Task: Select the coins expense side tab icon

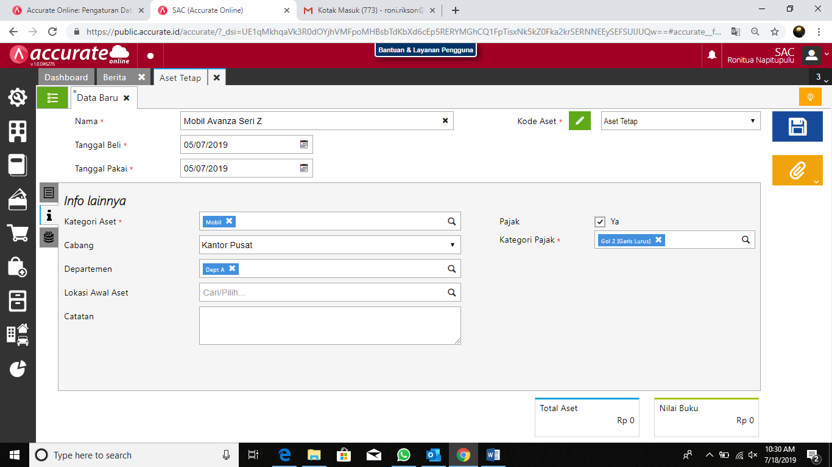Action: 49,237
